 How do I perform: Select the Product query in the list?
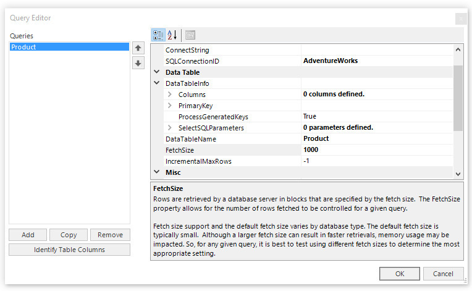coord(70,46)
